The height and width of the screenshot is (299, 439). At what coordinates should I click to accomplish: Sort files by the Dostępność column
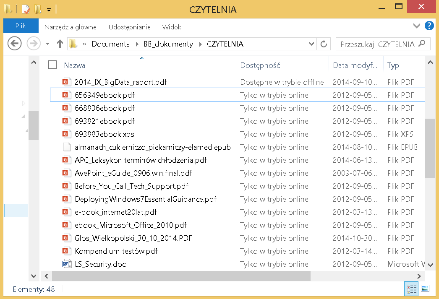[x=260, y=65]
